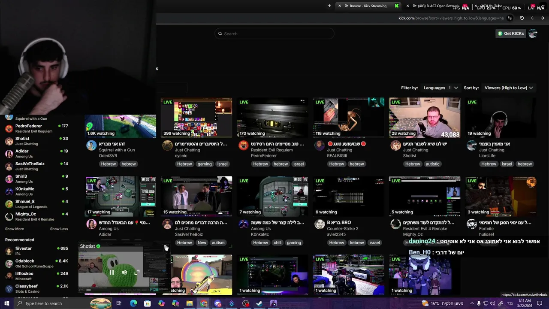
Task: Open the site settings icon in address bar
Action: 510,18
